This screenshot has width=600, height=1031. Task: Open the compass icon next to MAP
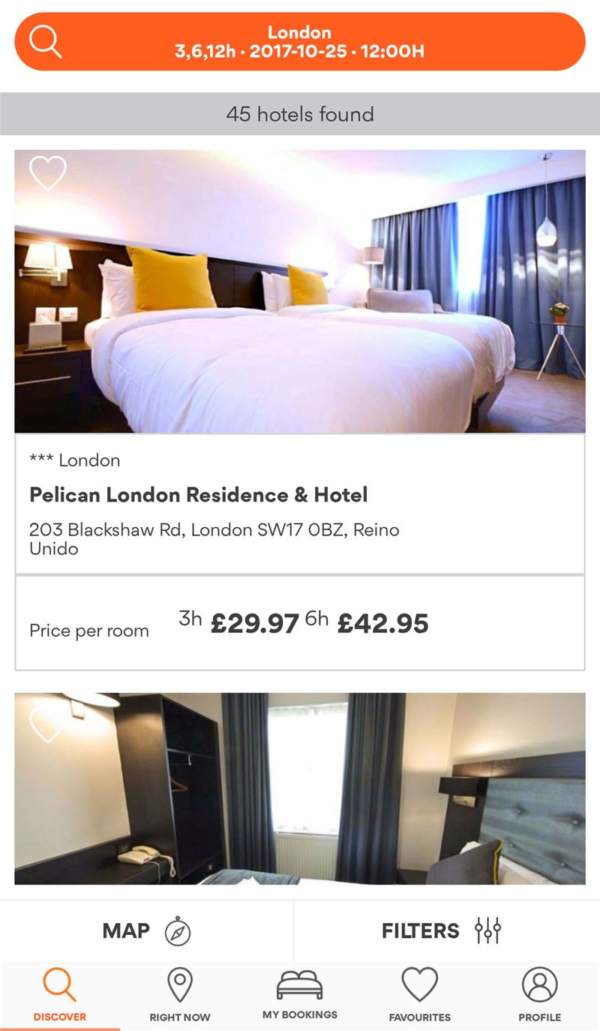pyautogui.click(x=178, y=931)
